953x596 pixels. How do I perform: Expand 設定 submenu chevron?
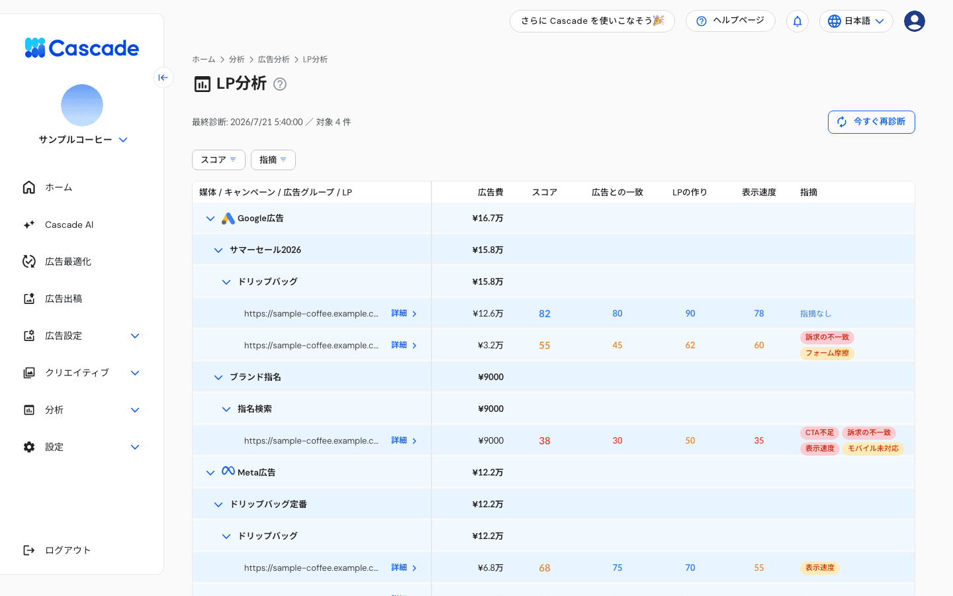(x=135, y=447)
